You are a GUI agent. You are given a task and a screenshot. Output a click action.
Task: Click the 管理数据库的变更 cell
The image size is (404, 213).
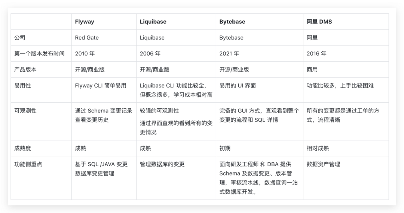(162, 164)
